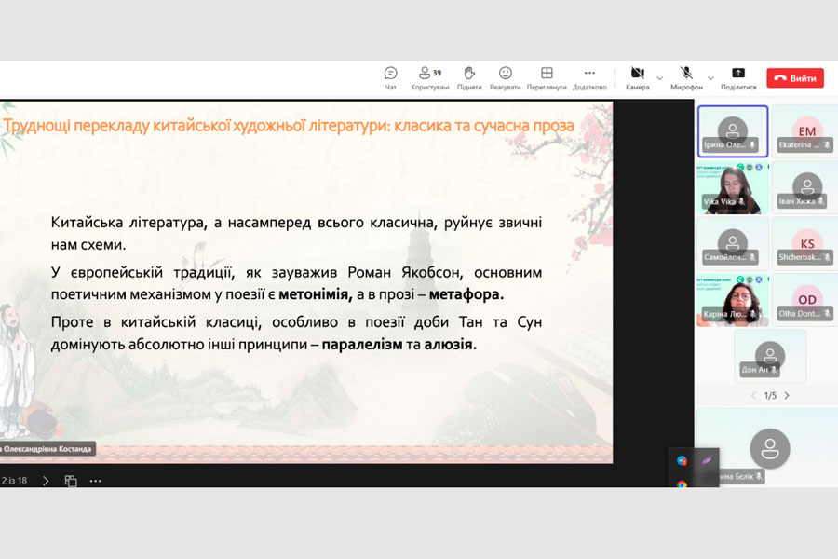Show the Користувачі participants list
The height and width of the screenshot is (559, 838).
pos(429,74)
